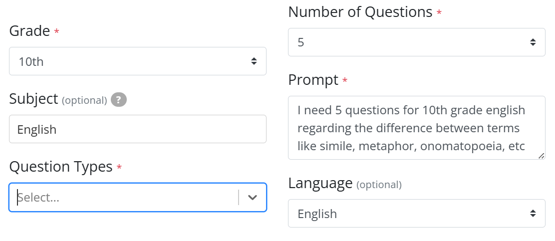This screenshot has width=555, height=241.
Task: Click inside the Question Types Select... box
Action: pos(124,198)
